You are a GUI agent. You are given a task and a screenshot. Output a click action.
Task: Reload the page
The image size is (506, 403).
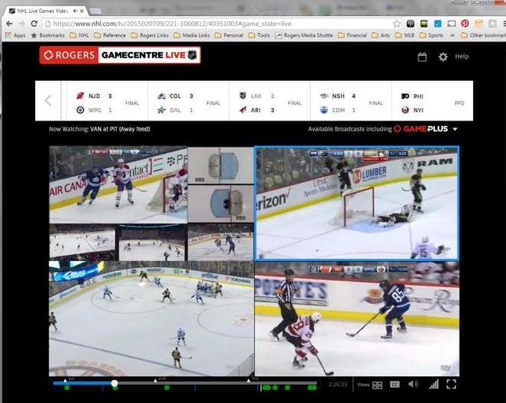click(34, 24)
